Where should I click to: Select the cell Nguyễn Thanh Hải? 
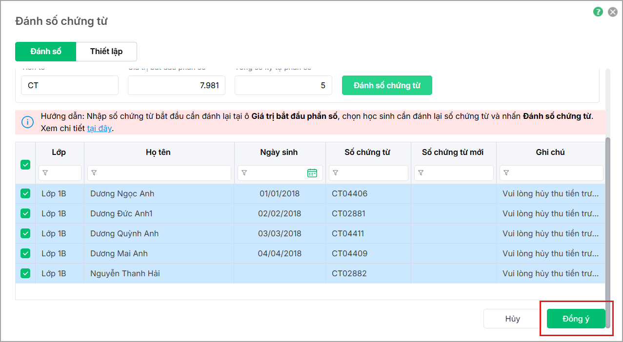click(x=159, y=273)
